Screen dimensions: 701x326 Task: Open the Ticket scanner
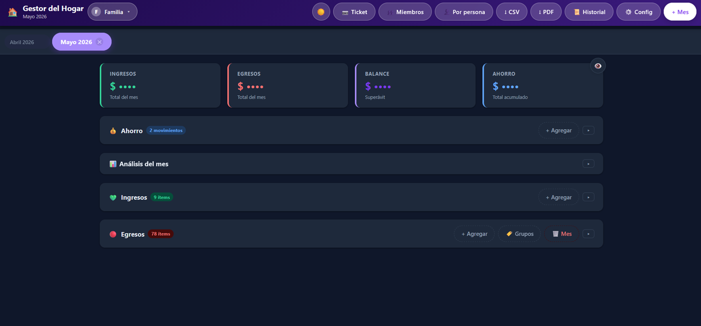pos(354,12)
